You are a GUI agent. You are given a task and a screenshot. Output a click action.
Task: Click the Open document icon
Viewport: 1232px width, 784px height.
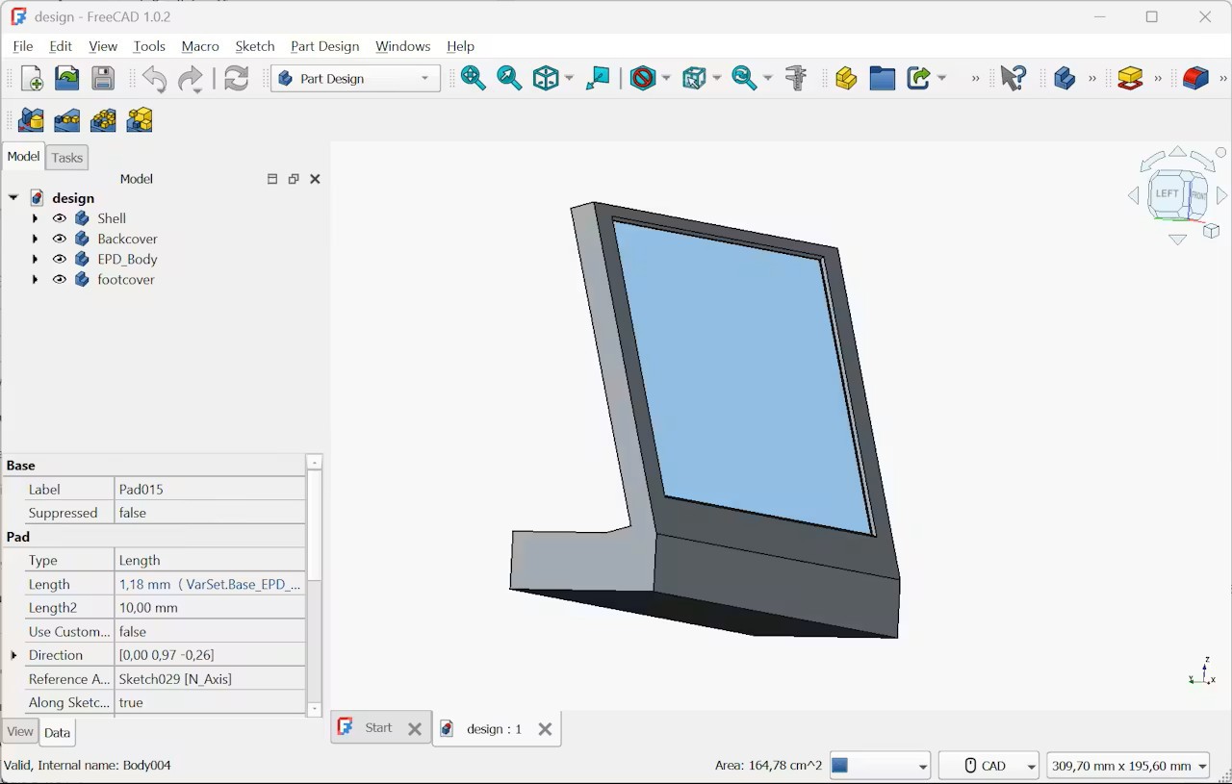[67, 79]
